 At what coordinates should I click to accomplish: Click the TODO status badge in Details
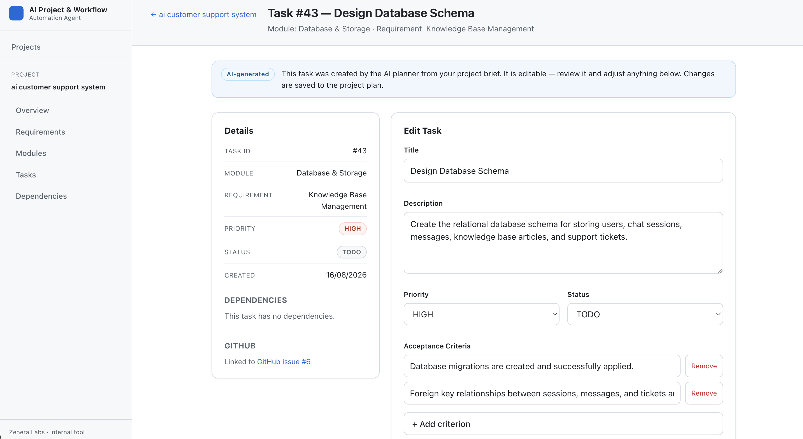pos(351,252)
